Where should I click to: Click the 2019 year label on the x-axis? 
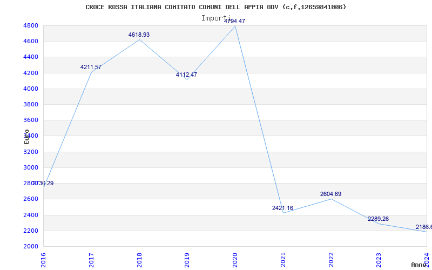(x=187, y=260)
